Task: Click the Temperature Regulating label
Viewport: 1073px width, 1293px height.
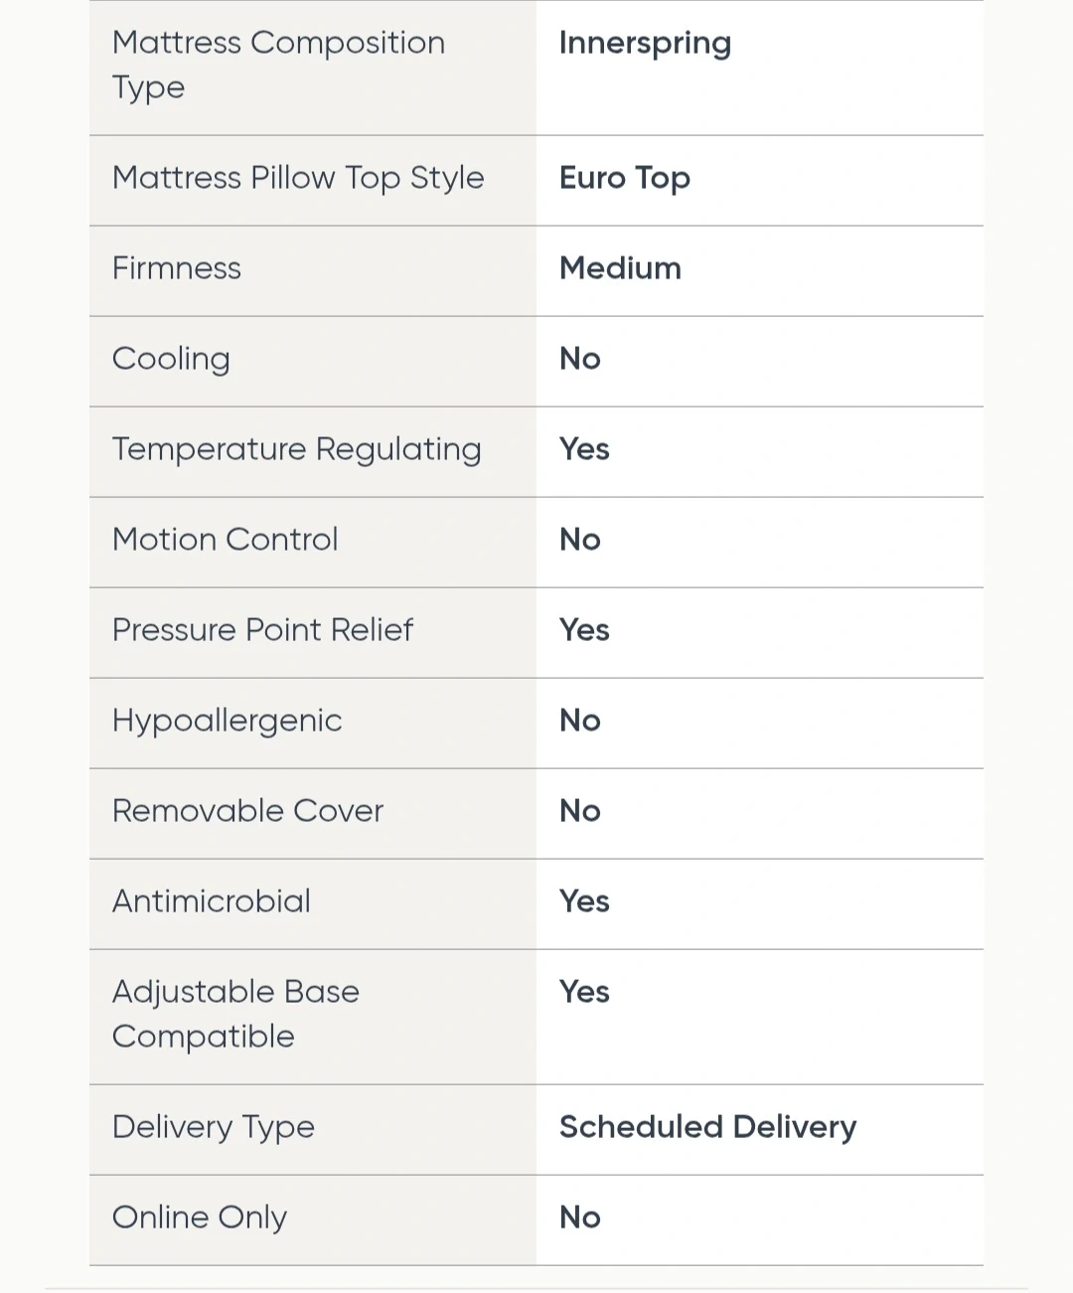Action: 296,449
